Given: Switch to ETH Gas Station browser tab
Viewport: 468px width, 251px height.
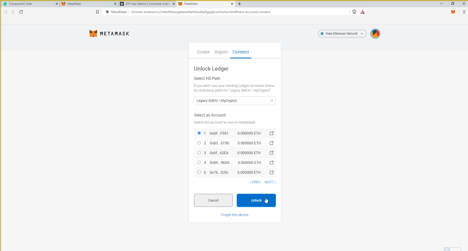Looking at the screenshot, I should pyautogui.click(x=147, y=4).
